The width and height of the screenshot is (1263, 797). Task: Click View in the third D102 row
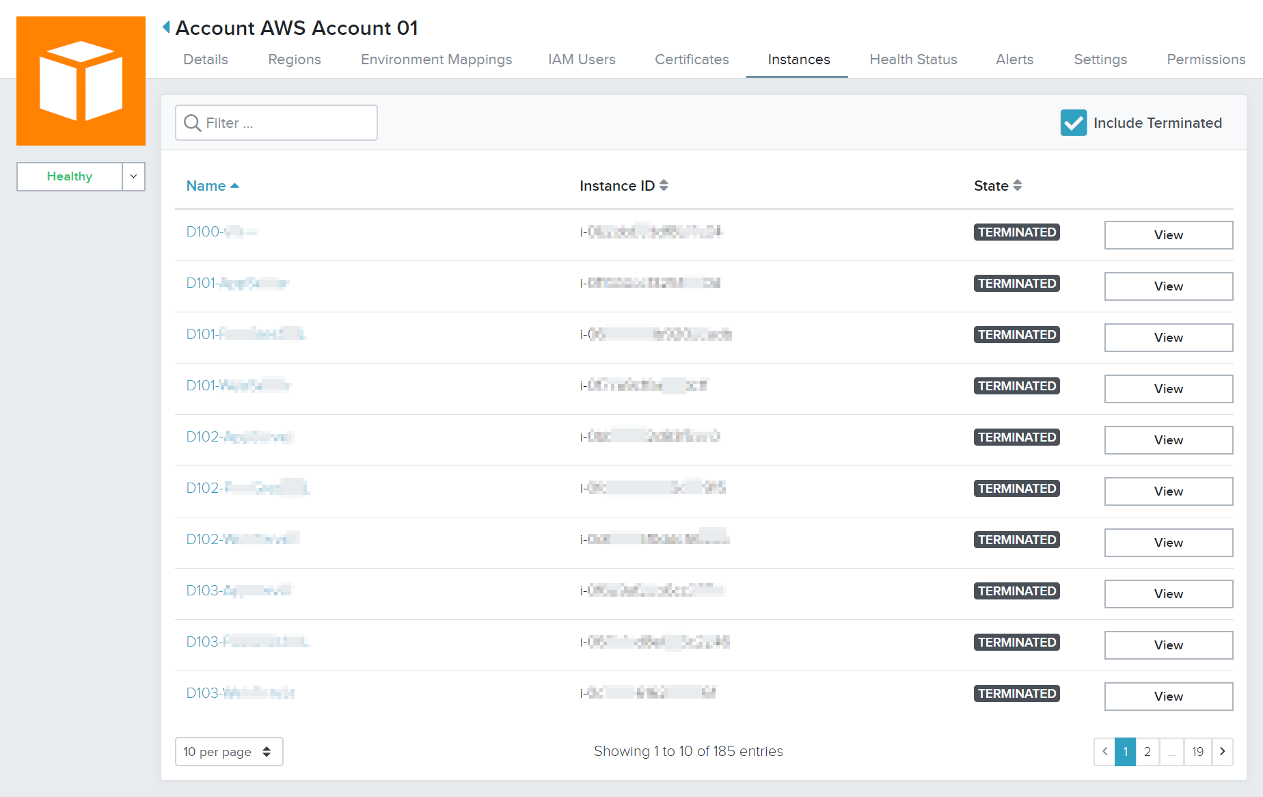click(x=1169, y=543)
